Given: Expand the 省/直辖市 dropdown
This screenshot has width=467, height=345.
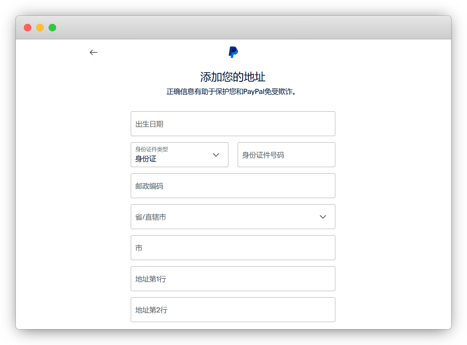Looking at the screenshot, I should 233,217.
